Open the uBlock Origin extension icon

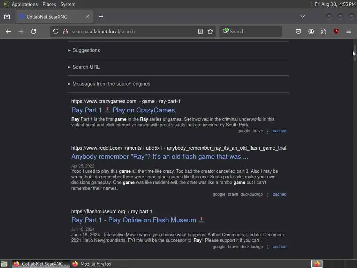click(336, 31)
